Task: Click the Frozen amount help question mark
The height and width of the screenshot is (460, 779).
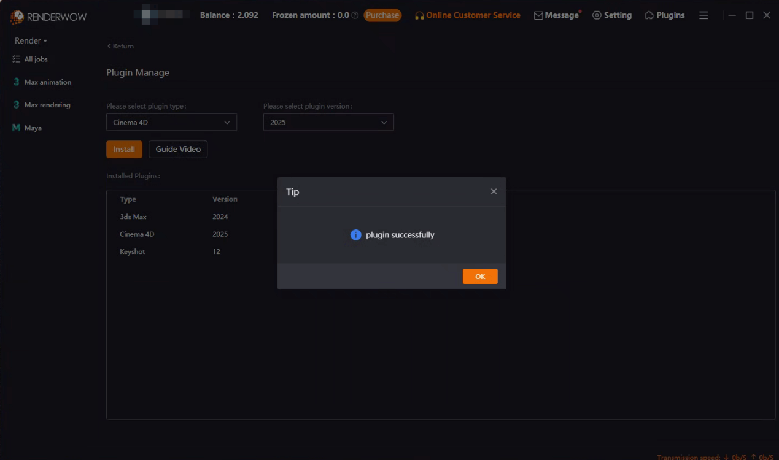Action: (x=355, y=15)
